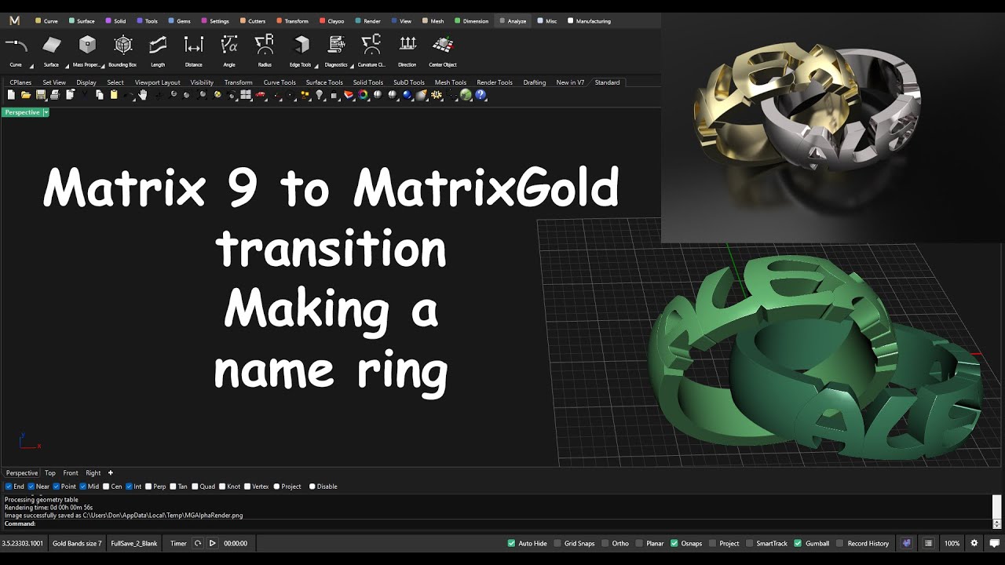Switch to the Front viewport tab
Viewport: 1005px width, 565px height.
71,473
